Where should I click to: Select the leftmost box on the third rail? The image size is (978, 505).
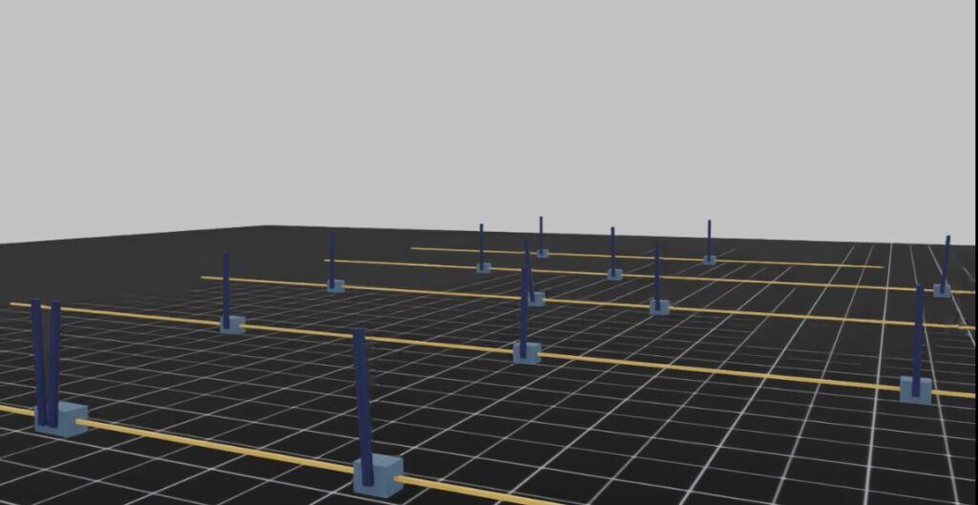(x=335, y=285)
